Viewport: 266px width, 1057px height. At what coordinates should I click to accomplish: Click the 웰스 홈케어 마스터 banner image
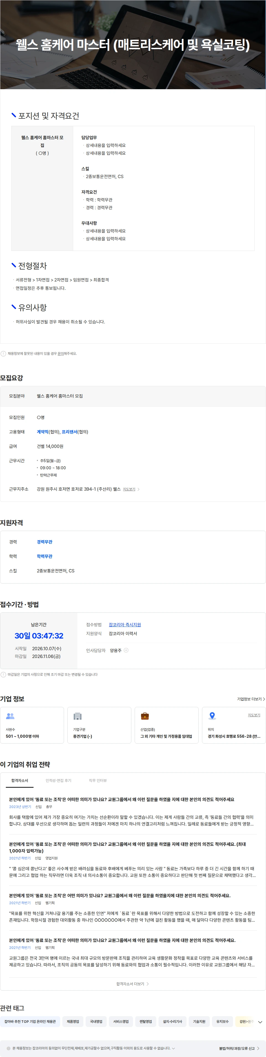pos(133,44)
